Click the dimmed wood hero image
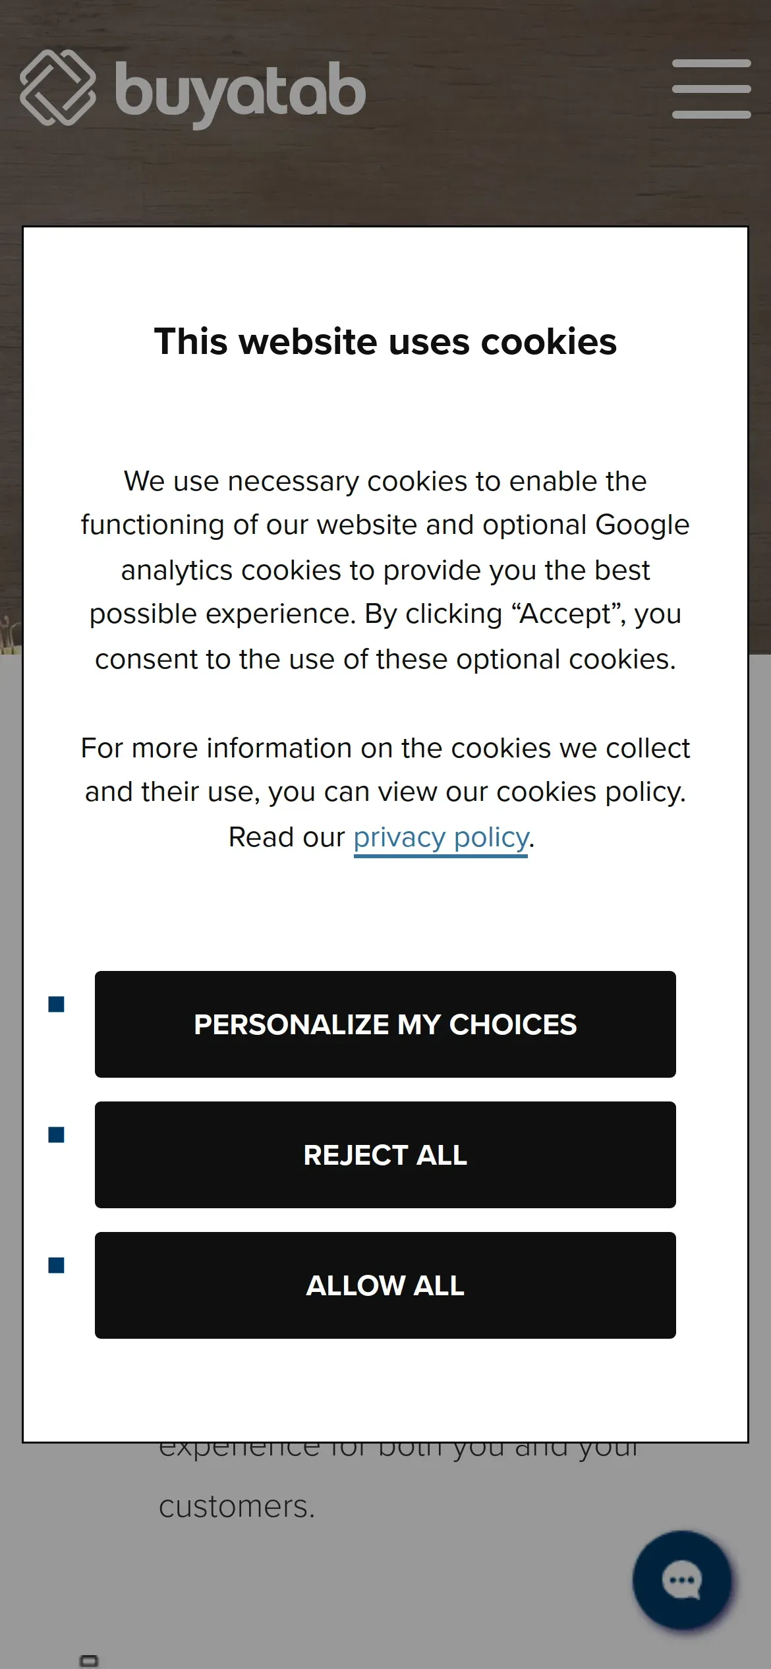This screenshot has width=771, height=1669. pos(385,171)
